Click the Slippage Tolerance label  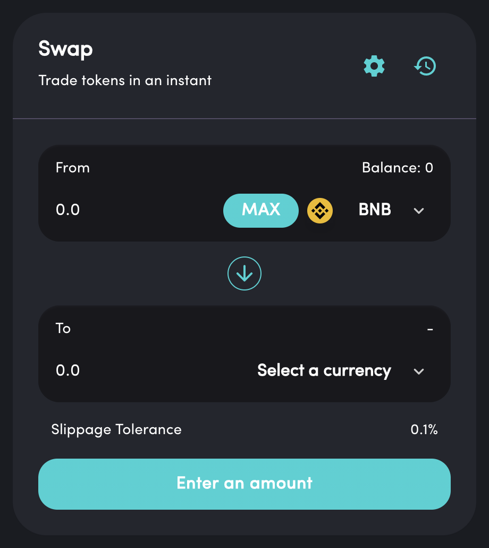coord(116,430)
